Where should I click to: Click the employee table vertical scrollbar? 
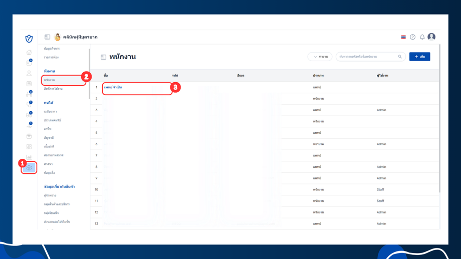(x=439, y=118)
